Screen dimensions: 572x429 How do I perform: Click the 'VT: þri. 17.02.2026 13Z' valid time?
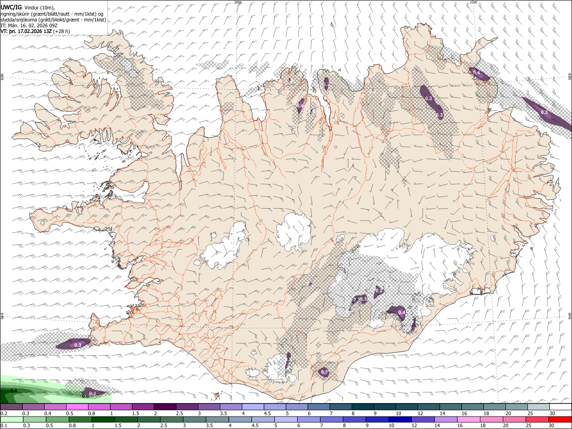pos(26,32)
